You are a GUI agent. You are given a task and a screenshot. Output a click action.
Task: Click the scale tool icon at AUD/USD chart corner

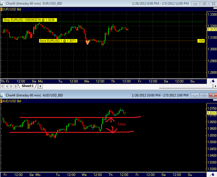(x=212, y=175)
